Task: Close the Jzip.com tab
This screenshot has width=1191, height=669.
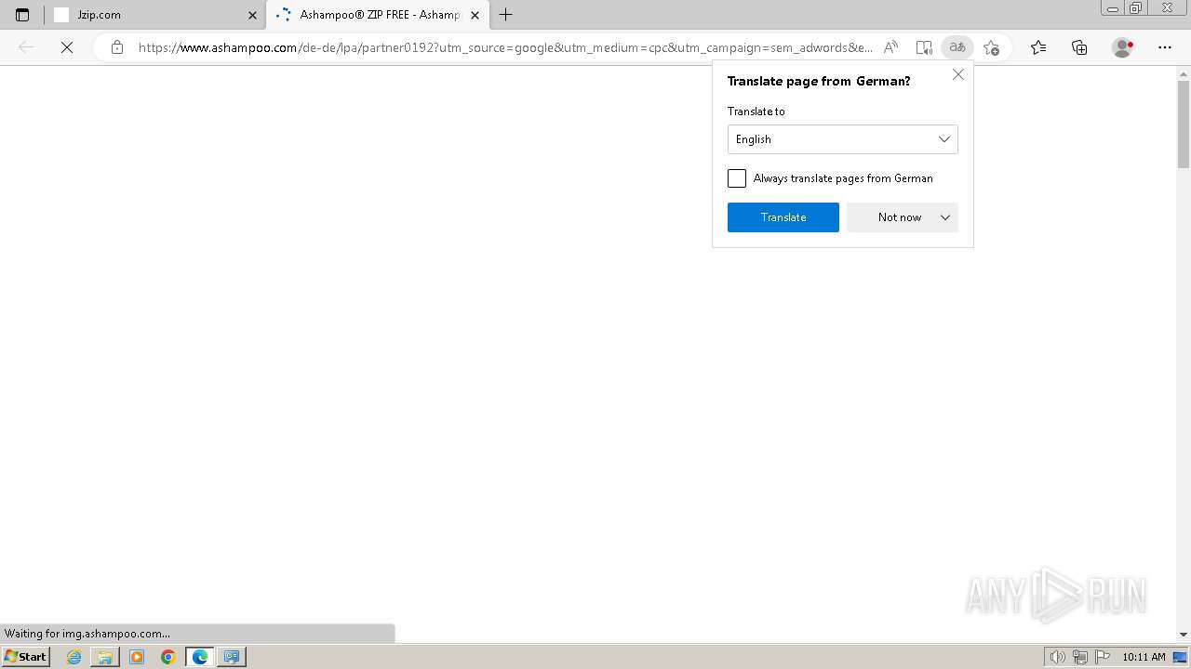Action: [252, 15]
